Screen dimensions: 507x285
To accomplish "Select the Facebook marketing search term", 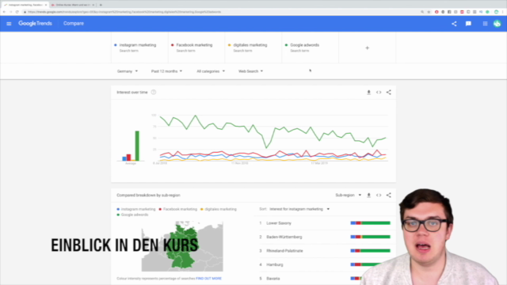I will point(196,47).
